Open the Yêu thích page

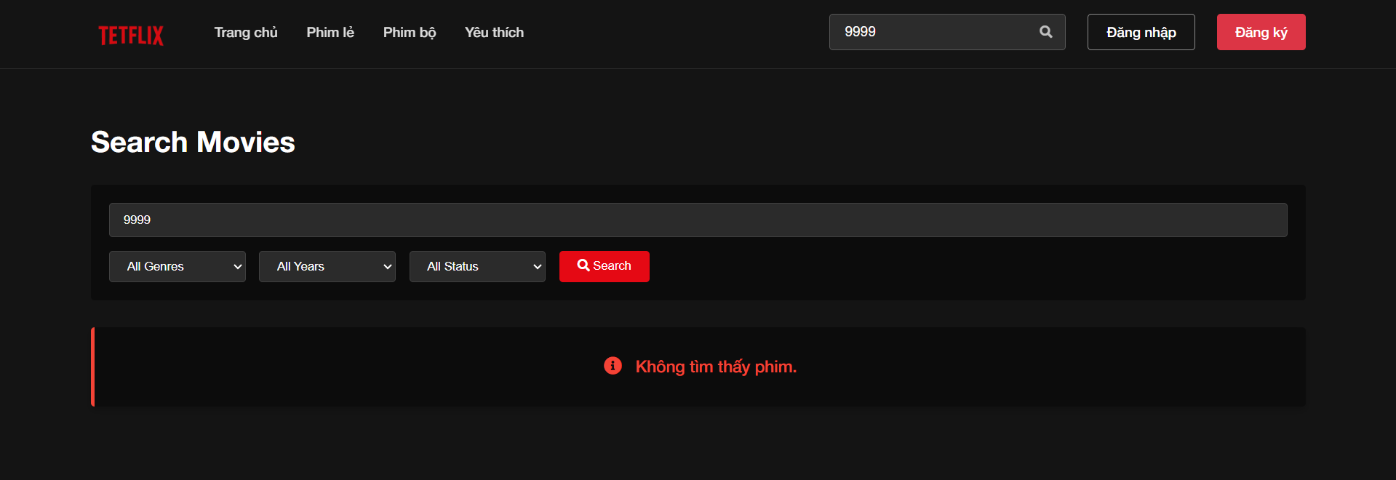pyautogui.click(x=494, y=33)
